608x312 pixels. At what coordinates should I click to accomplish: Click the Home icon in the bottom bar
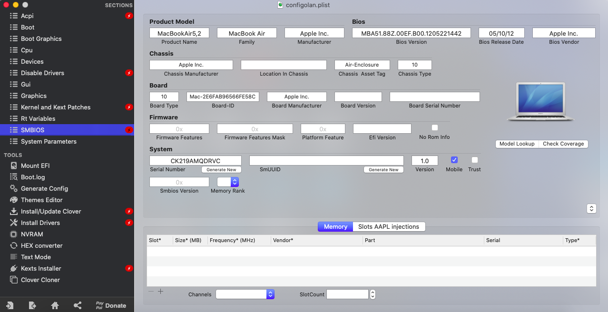point(55,305)
